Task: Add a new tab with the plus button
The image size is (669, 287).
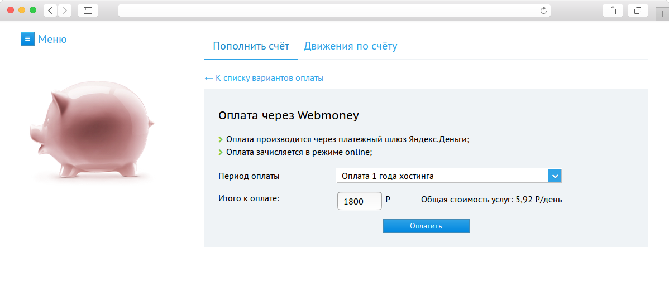Action: tap(662, 14)
